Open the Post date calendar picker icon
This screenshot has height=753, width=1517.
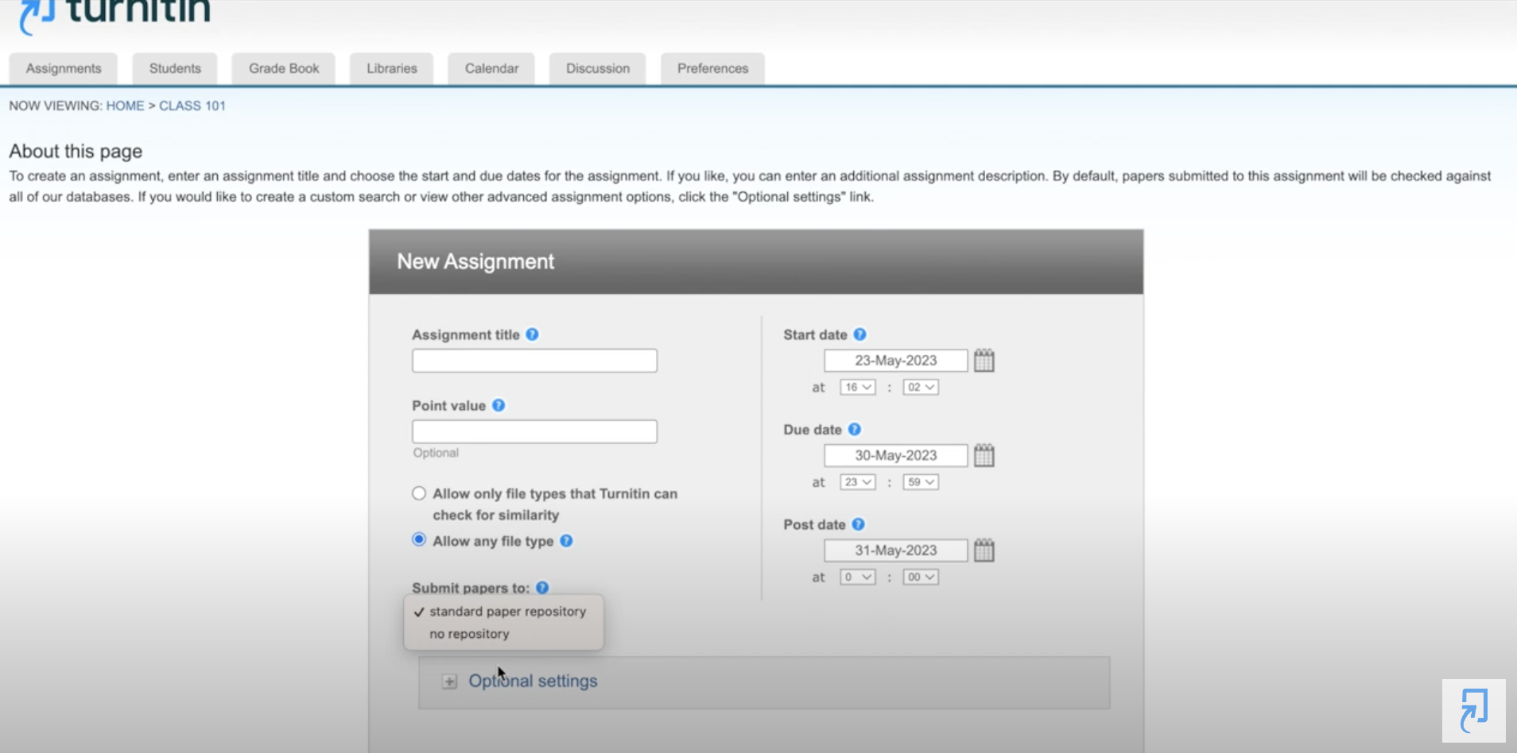tap(984, 550)
